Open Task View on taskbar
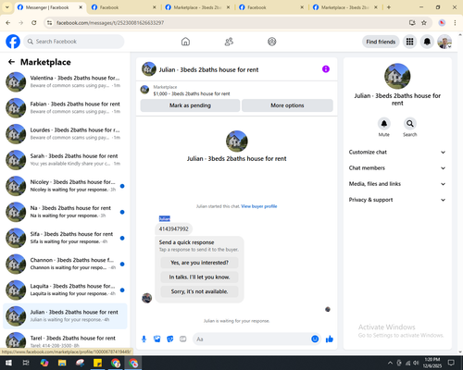The width and height of the screenshot is (463, 370). [26, 363]
